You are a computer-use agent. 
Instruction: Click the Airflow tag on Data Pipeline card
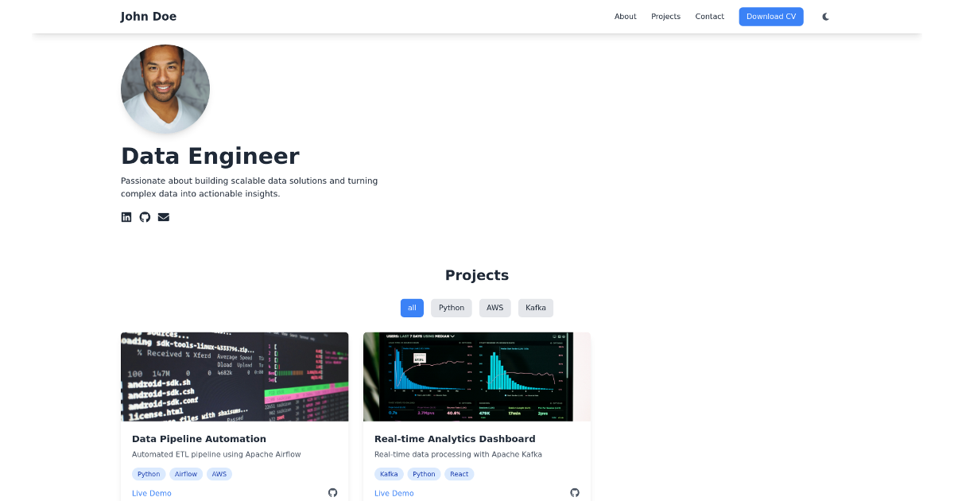186,474
